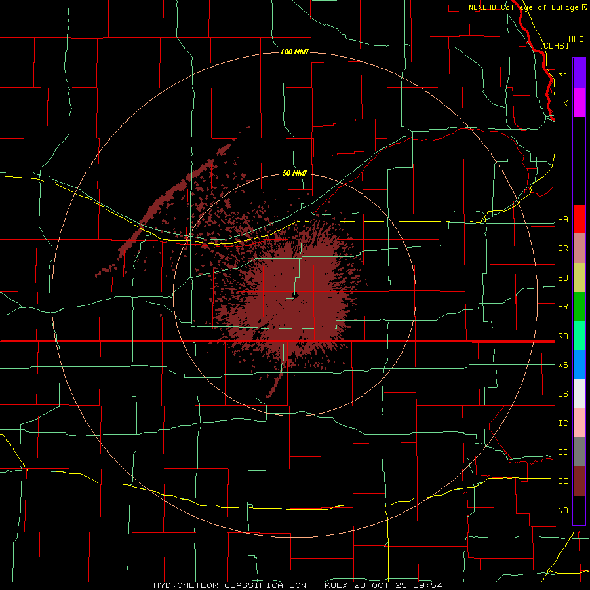590x590 pixels.
Task: Click the '[CLAS]' legend heading
Action: click(x=554, y=45)
